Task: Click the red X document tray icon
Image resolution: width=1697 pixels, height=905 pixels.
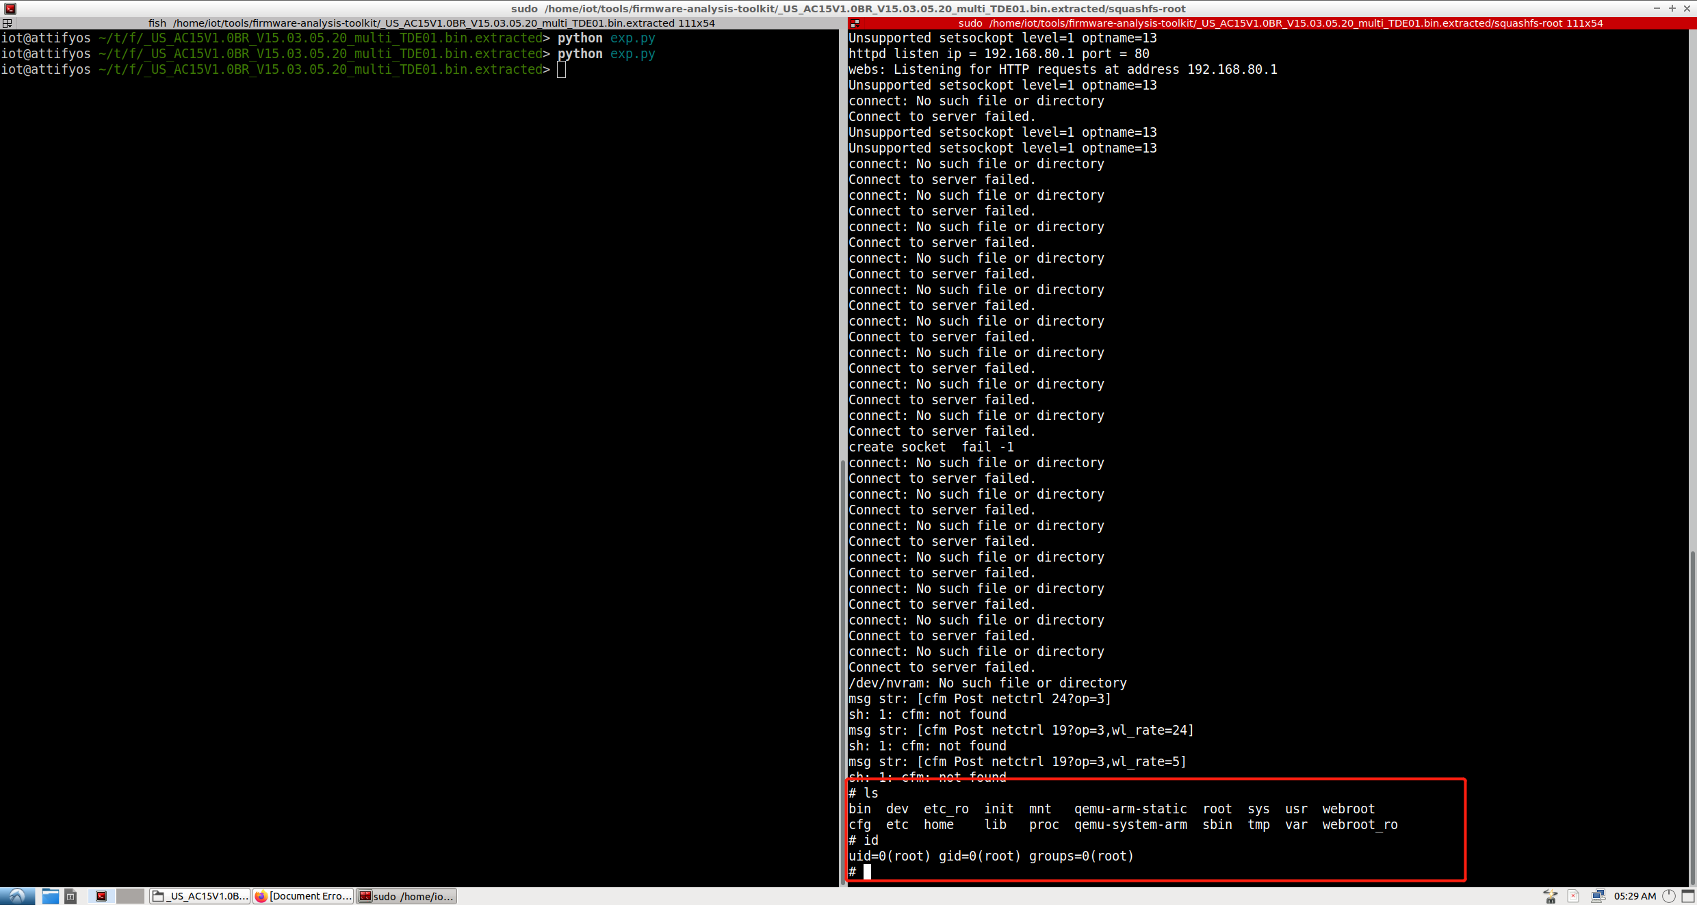Action: pyautogui.click(x=1573, y=896)
